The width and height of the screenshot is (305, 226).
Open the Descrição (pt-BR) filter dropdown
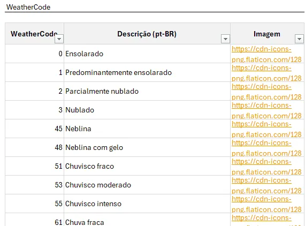225,39
